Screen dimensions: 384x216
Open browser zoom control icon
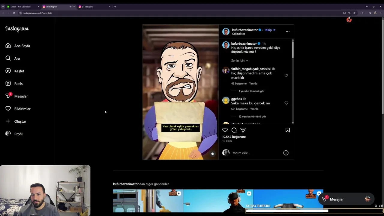349,13
